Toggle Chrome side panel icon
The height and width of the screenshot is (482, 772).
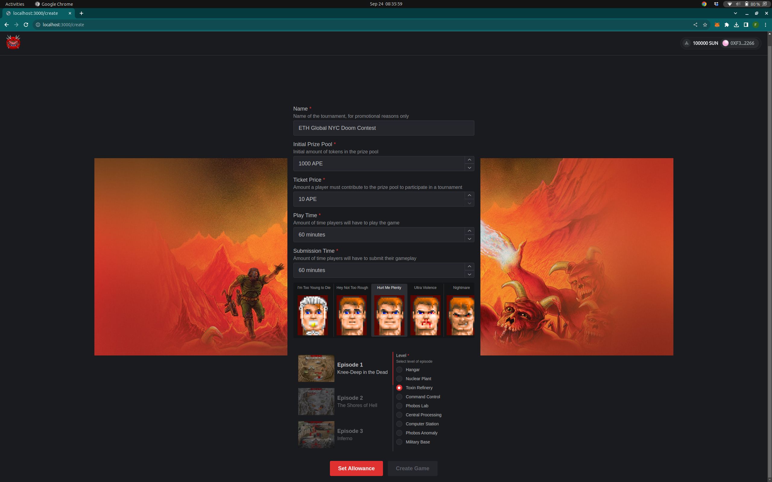[746, 24]
